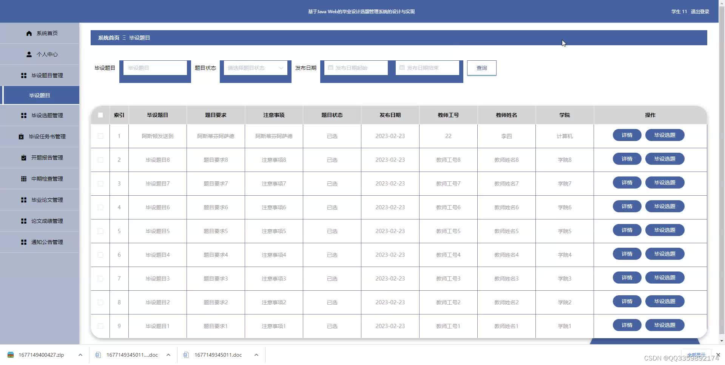Click the grid icon beside 中期检查管理
Image resolution: width=725 pixels, height=365 pixels.
[x=24, y=179]
